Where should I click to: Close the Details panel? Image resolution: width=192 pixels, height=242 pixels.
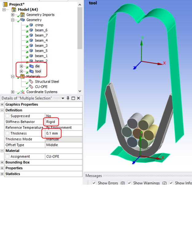point(78,98)
